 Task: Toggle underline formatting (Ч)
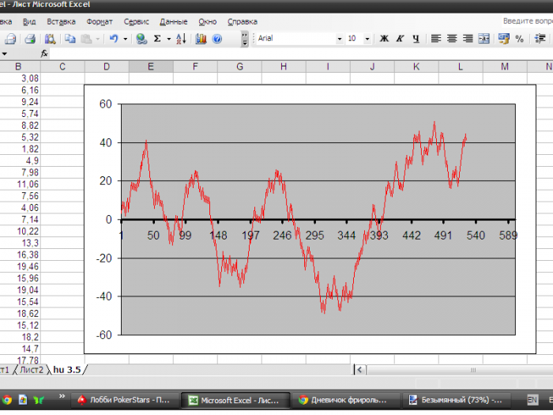pos(416,38)
